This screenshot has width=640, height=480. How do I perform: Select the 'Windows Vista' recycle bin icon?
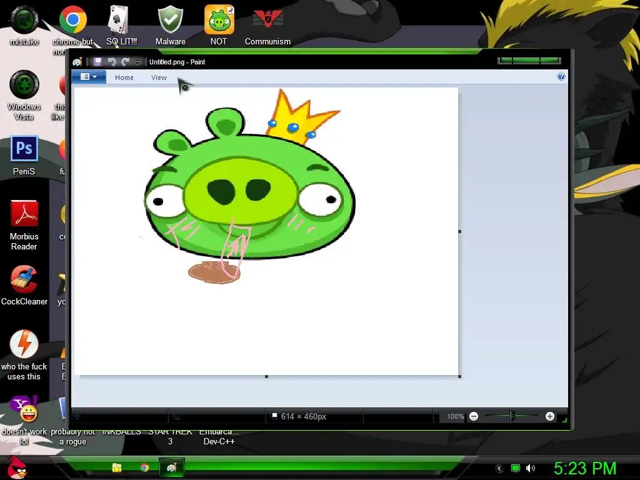tap(24, 96)
